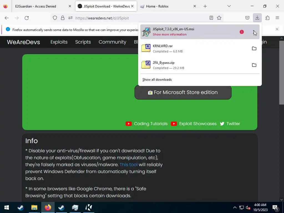284x213 pixels.
Task: Close the E2Guardian tab
Action: tap(70, 6)
